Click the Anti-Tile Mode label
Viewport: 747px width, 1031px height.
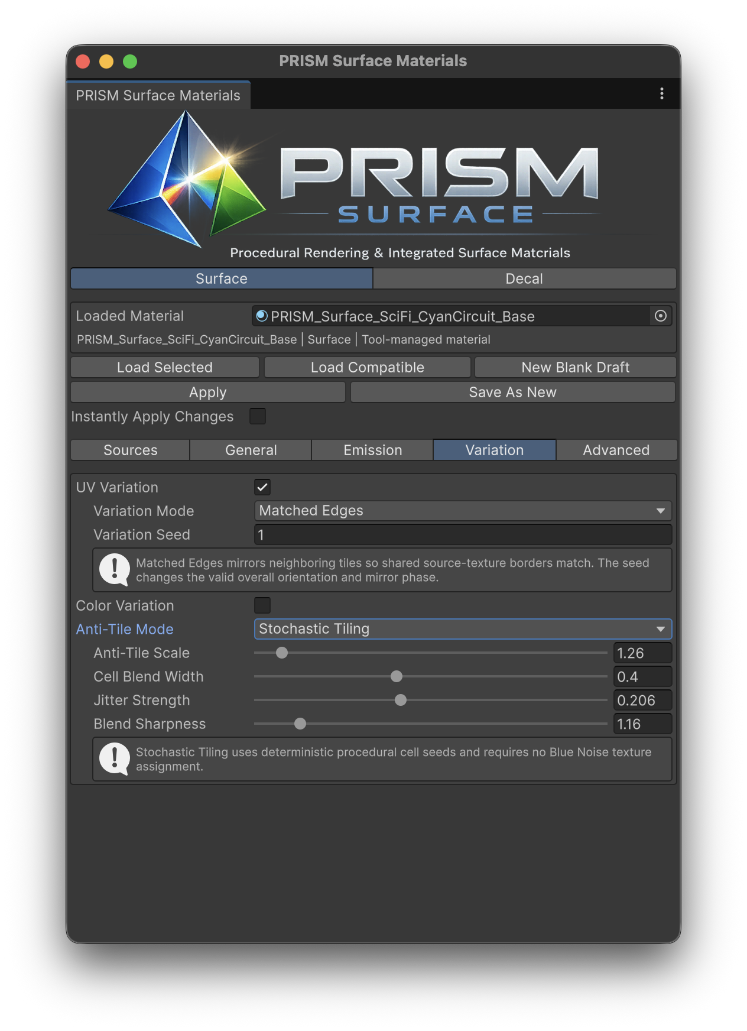pos(125,629)
